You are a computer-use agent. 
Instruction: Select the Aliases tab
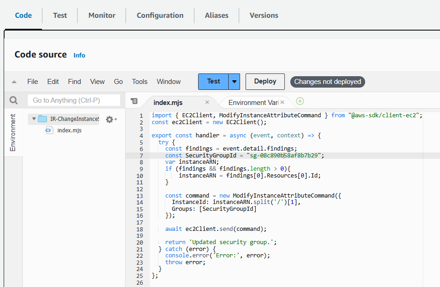point(217,16)
